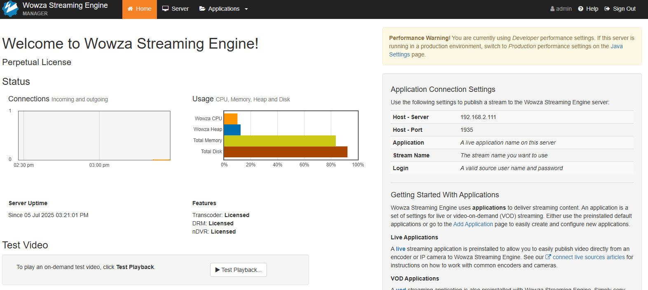Click the orange Wowza CPU bar

tap(231, 119)
